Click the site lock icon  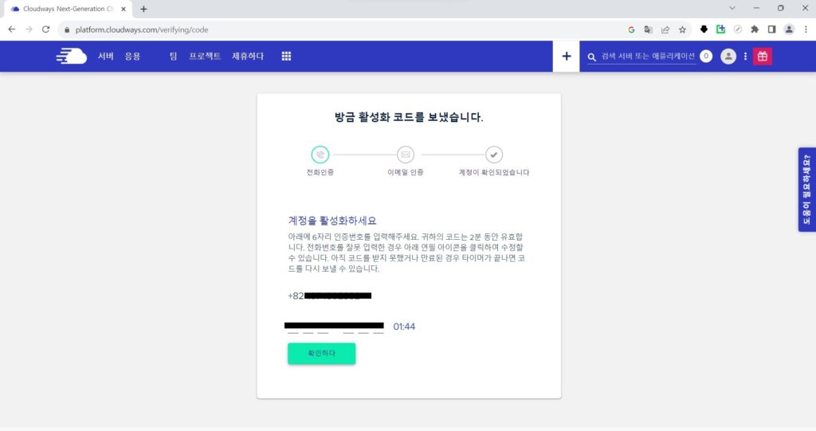coord(67,30)
